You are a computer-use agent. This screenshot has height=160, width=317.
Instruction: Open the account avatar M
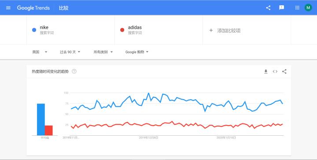click(308, 7)
